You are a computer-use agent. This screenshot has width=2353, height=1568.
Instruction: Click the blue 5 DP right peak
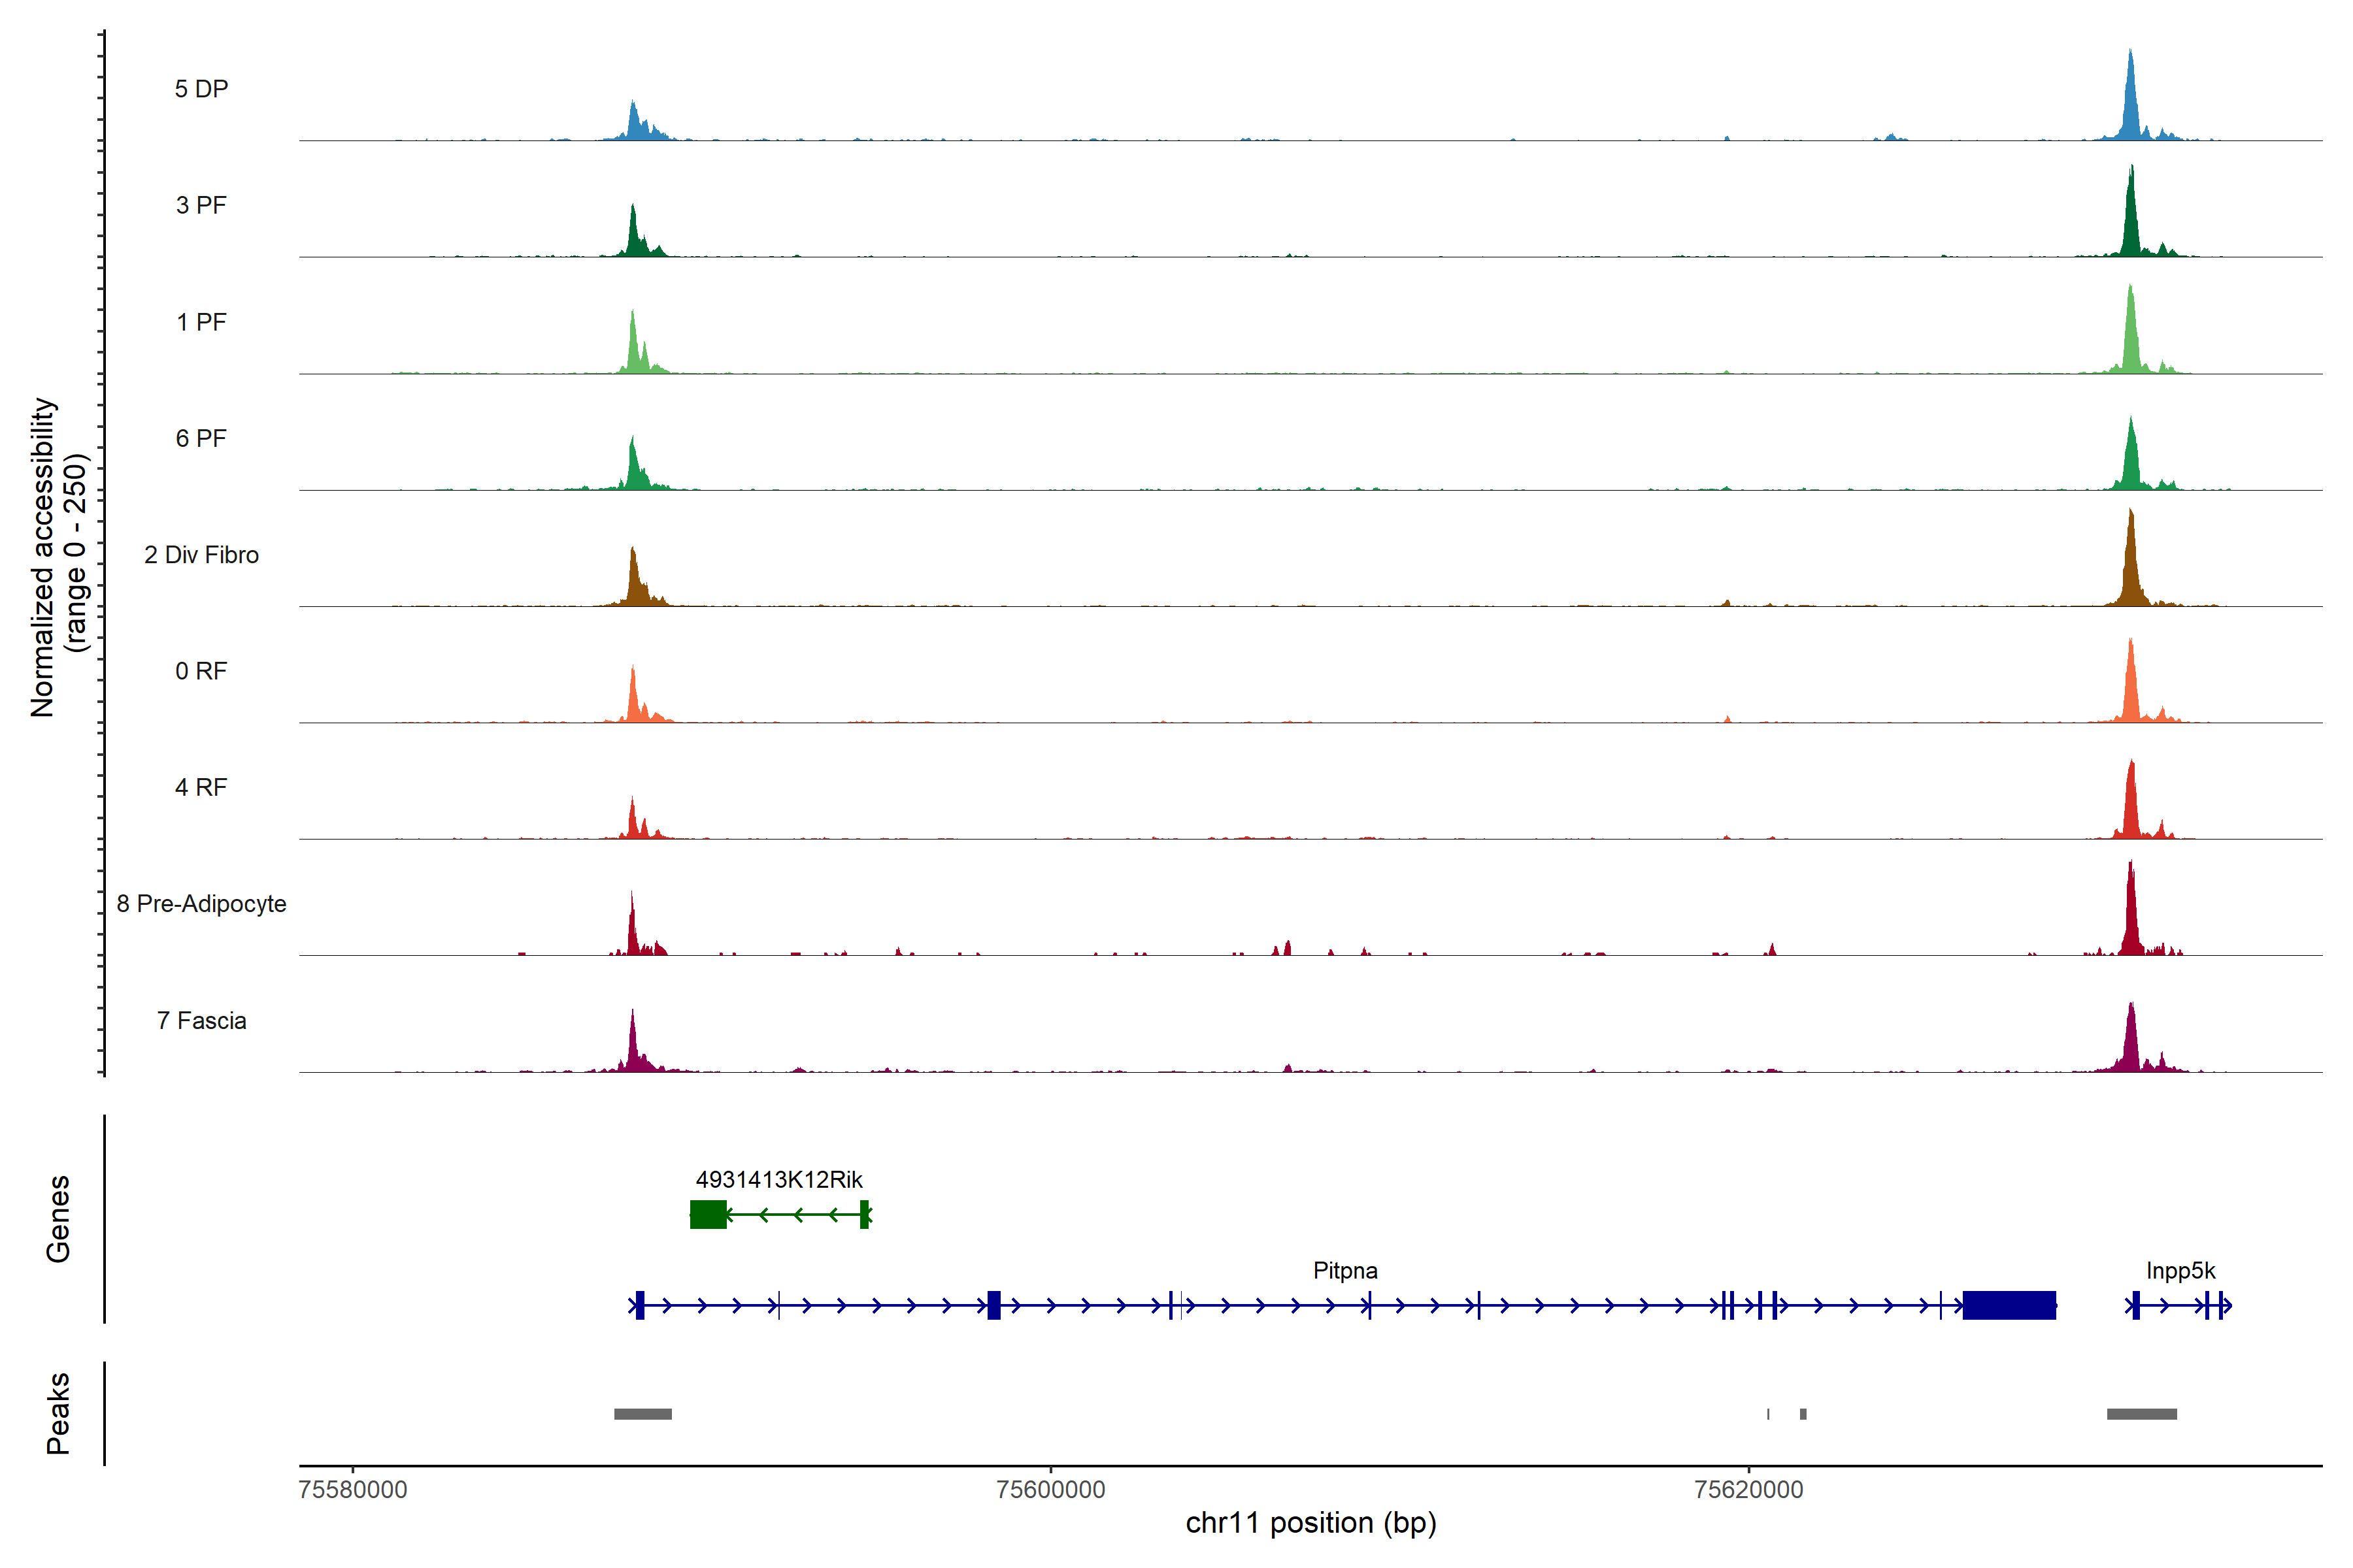click(x=2130, y=105)
